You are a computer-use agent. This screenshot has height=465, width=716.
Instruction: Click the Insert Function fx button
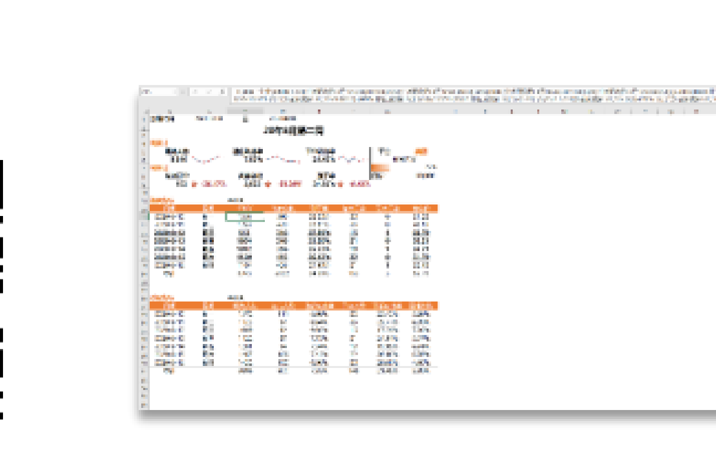[222, 92]
